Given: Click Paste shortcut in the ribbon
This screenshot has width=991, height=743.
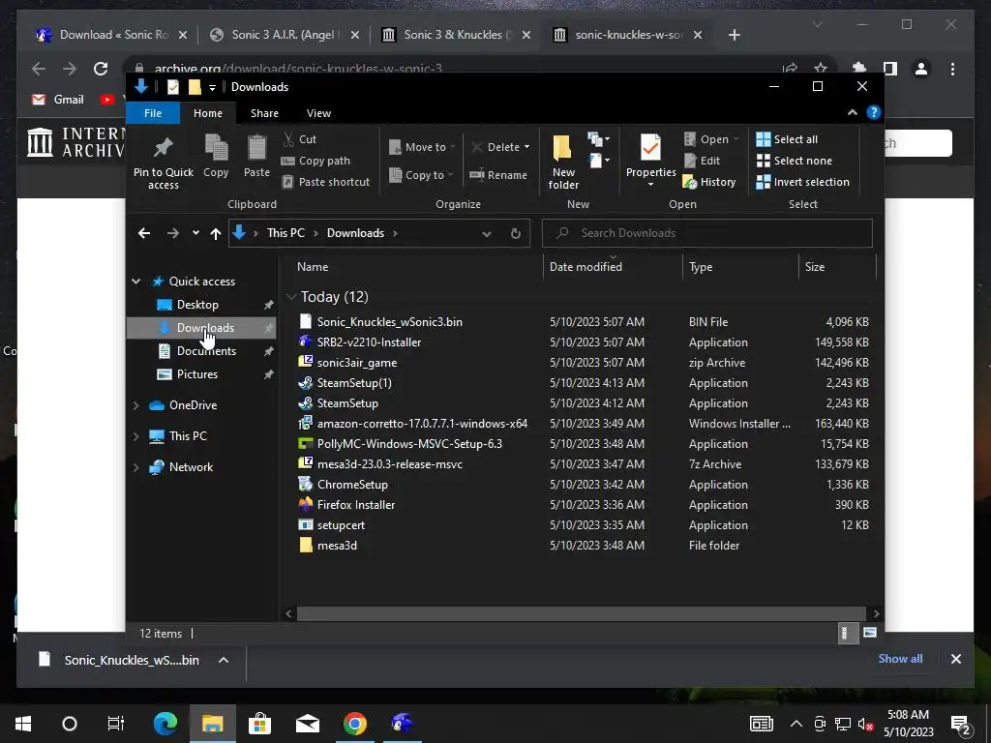Looking at the screenshot, I should point(325,182).
